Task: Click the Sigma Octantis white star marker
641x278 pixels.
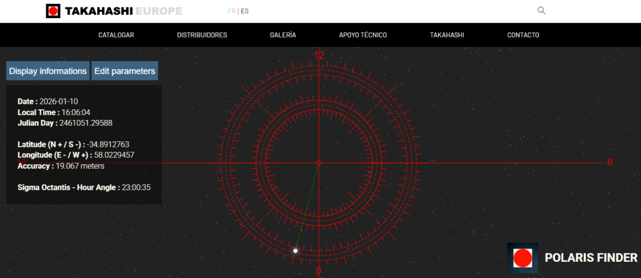Action: coord(295,251)
